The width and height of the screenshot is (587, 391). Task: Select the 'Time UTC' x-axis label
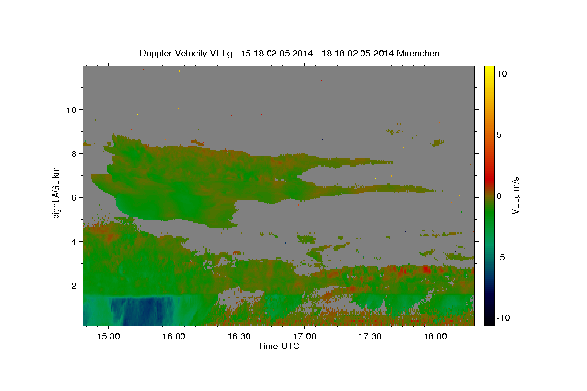pyautogui.click(x=278, y=346)
